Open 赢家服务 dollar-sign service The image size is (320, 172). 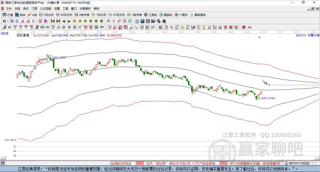click(x=198, y=15)
